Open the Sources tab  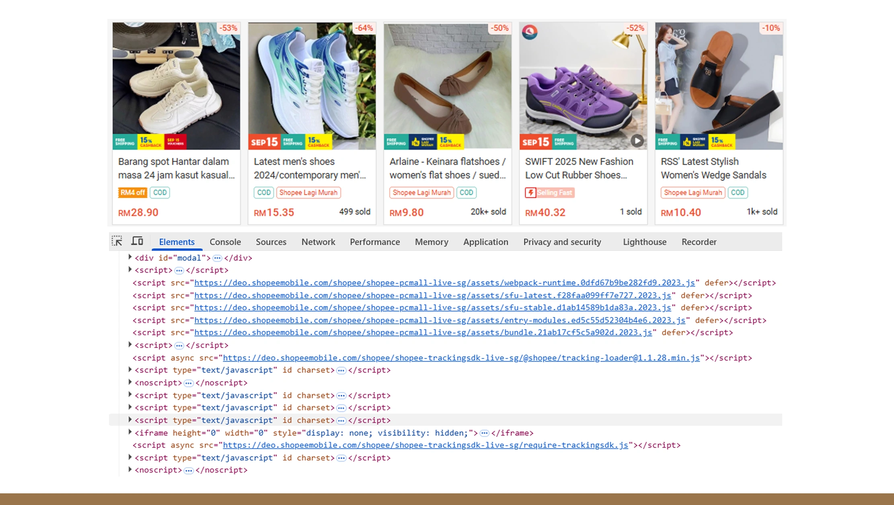[271, 242]
